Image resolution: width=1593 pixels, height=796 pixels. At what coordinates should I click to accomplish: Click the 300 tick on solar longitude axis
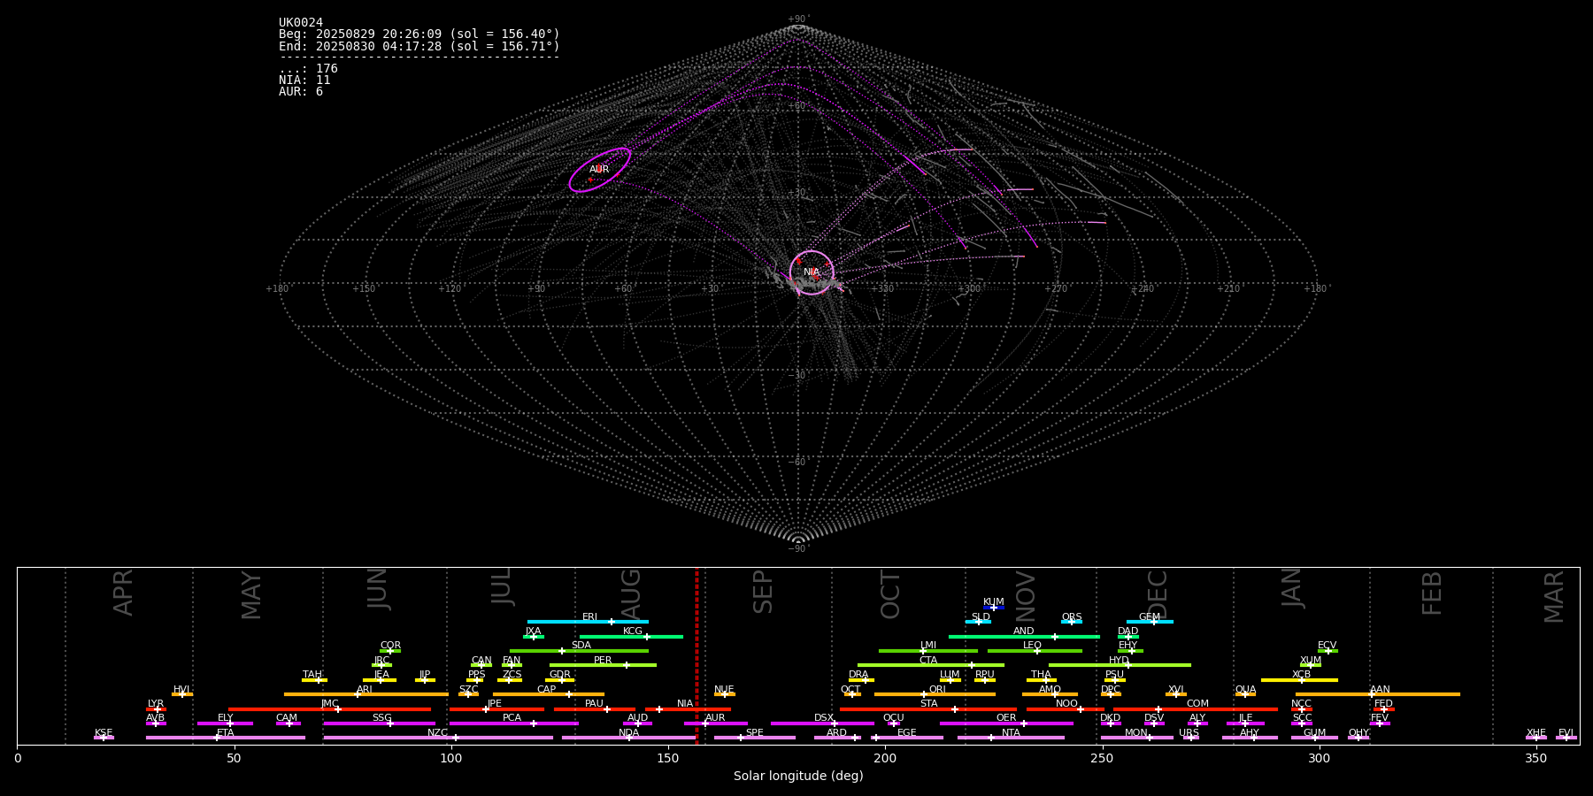coord(1319,758)
